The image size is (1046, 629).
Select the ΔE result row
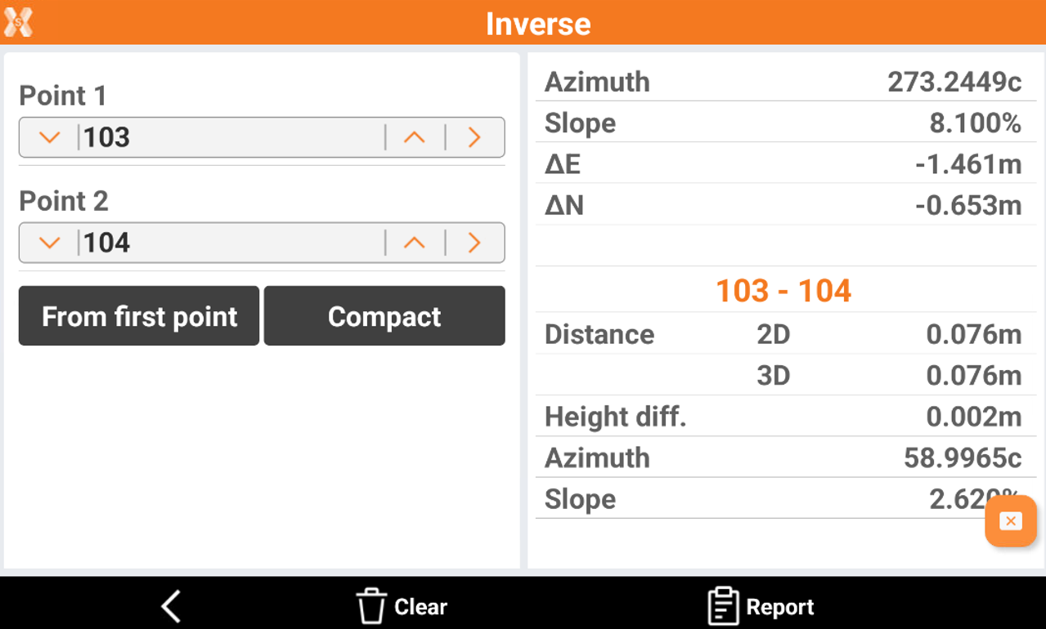[x=783, y=164]
